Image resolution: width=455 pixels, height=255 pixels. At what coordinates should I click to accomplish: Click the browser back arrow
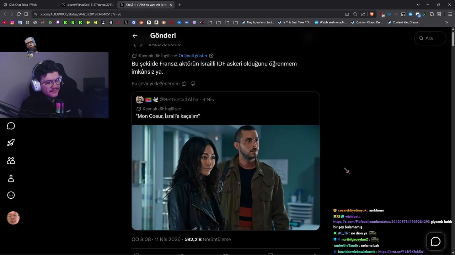[x=5, y=14]
